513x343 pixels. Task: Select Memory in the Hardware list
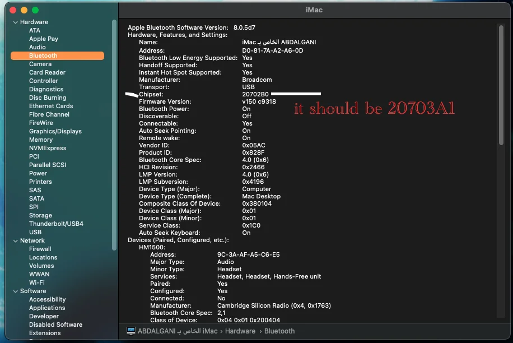pyautogui.click(x=40, y=140)
